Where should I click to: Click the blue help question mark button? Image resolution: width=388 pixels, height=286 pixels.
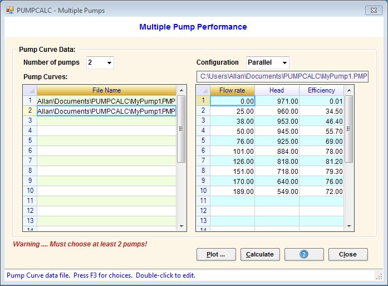(304, 254)
